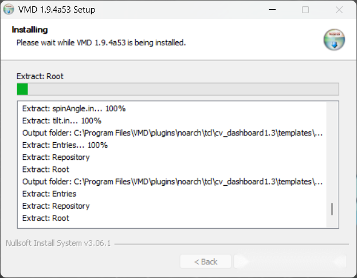Click the VMD setup icon in title bar
Viewport: 357px width, 278px height.
tap(9, 10)
